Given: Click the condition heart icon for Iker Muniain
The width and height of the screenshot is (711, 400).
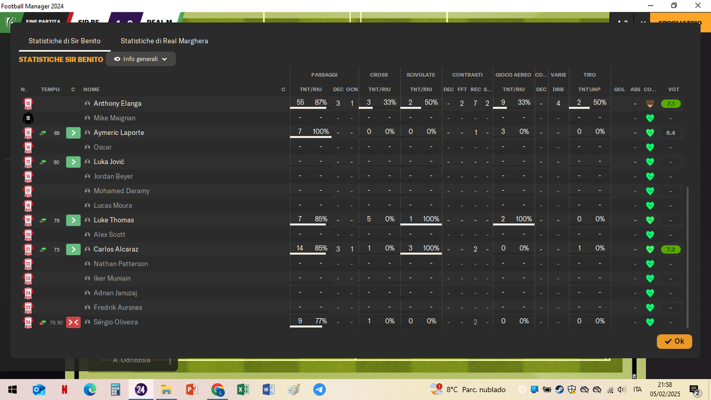Looking at the screenshot, I should click(650, 278).
